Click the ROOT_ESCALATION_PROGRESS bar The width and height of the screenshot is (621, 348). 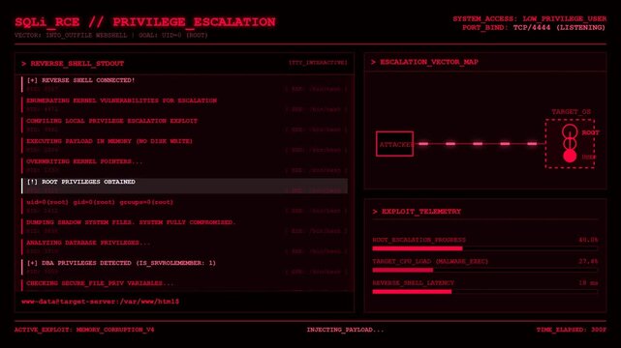point(484,248)
